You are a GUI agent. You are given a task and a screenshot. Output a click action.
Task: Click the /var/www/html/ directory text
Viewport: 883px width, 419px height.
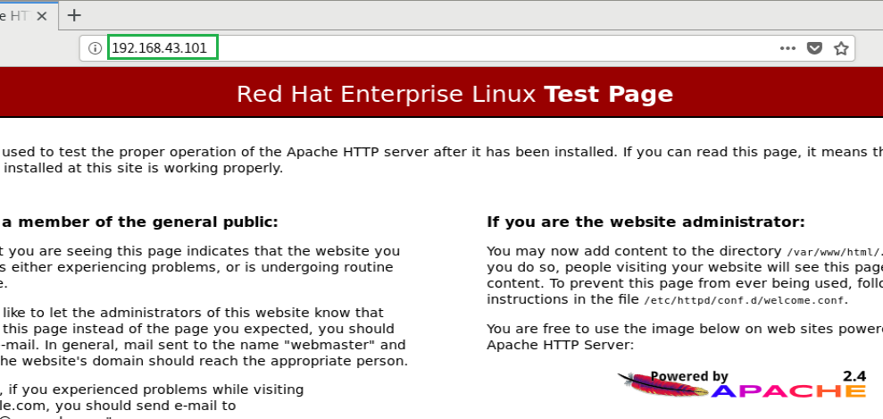(833, 252)
